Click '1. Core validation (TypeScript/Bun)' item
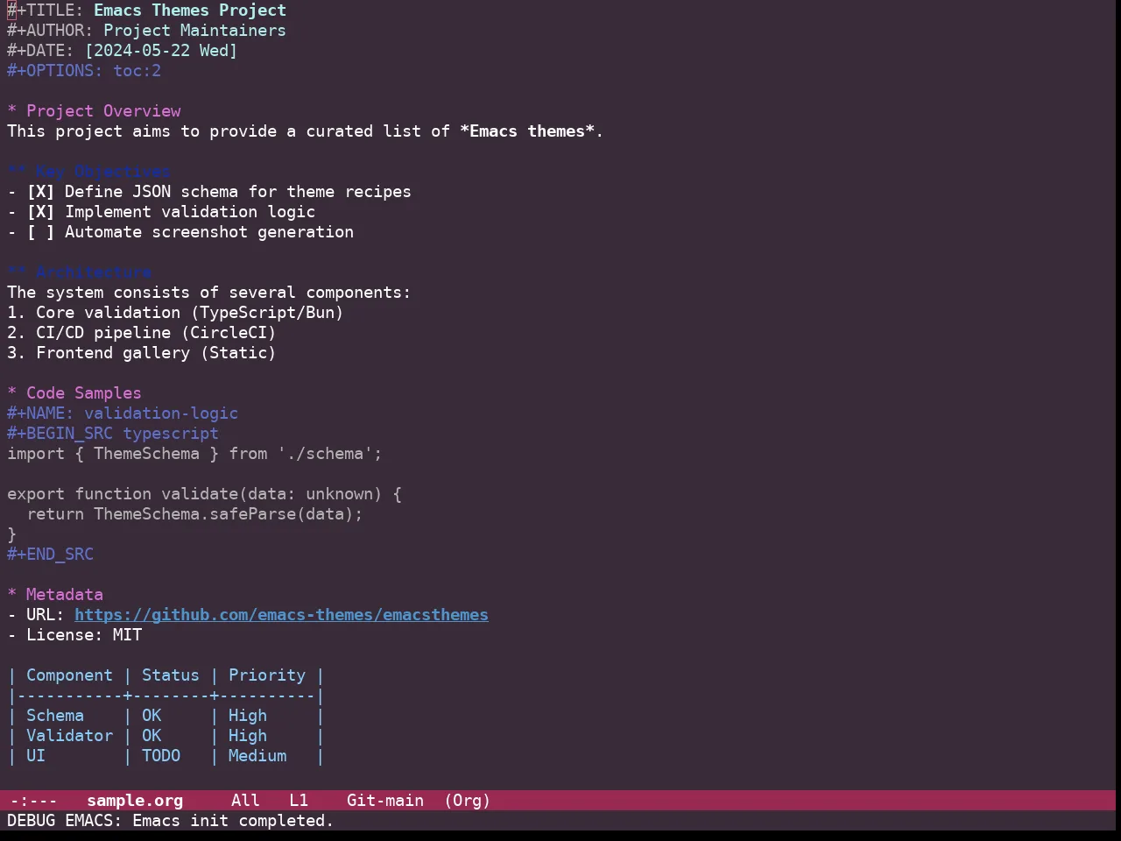The image size is (1121, 841). pyautogui.click(x=175, y=313)
